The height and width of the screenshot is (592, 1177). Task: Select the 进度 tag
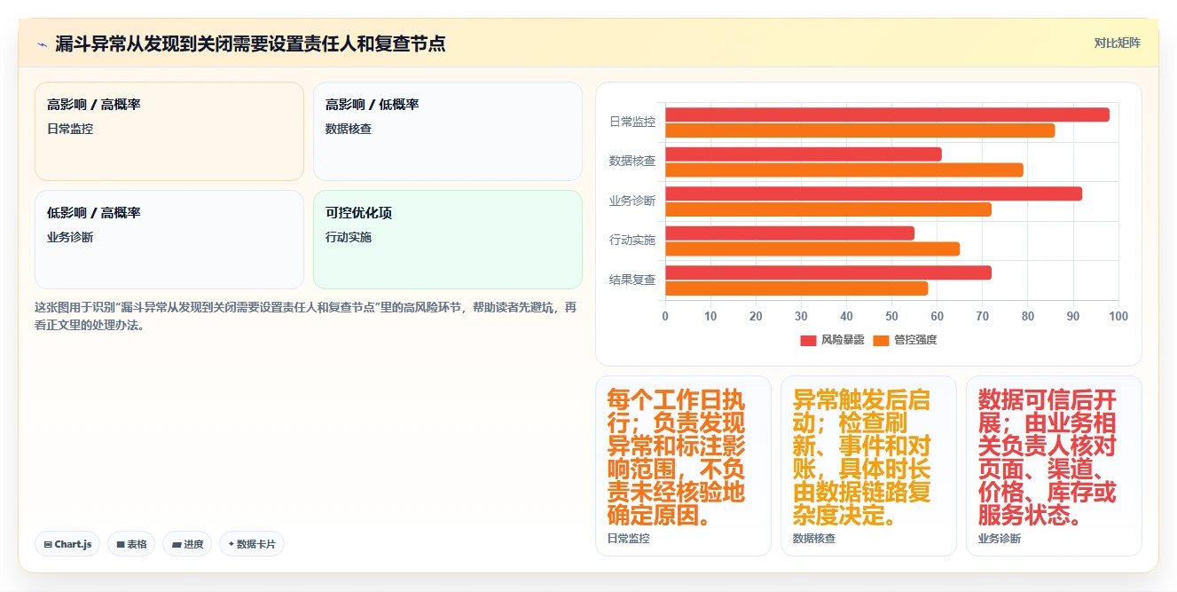pyautogui.click(x=187, y=544)
